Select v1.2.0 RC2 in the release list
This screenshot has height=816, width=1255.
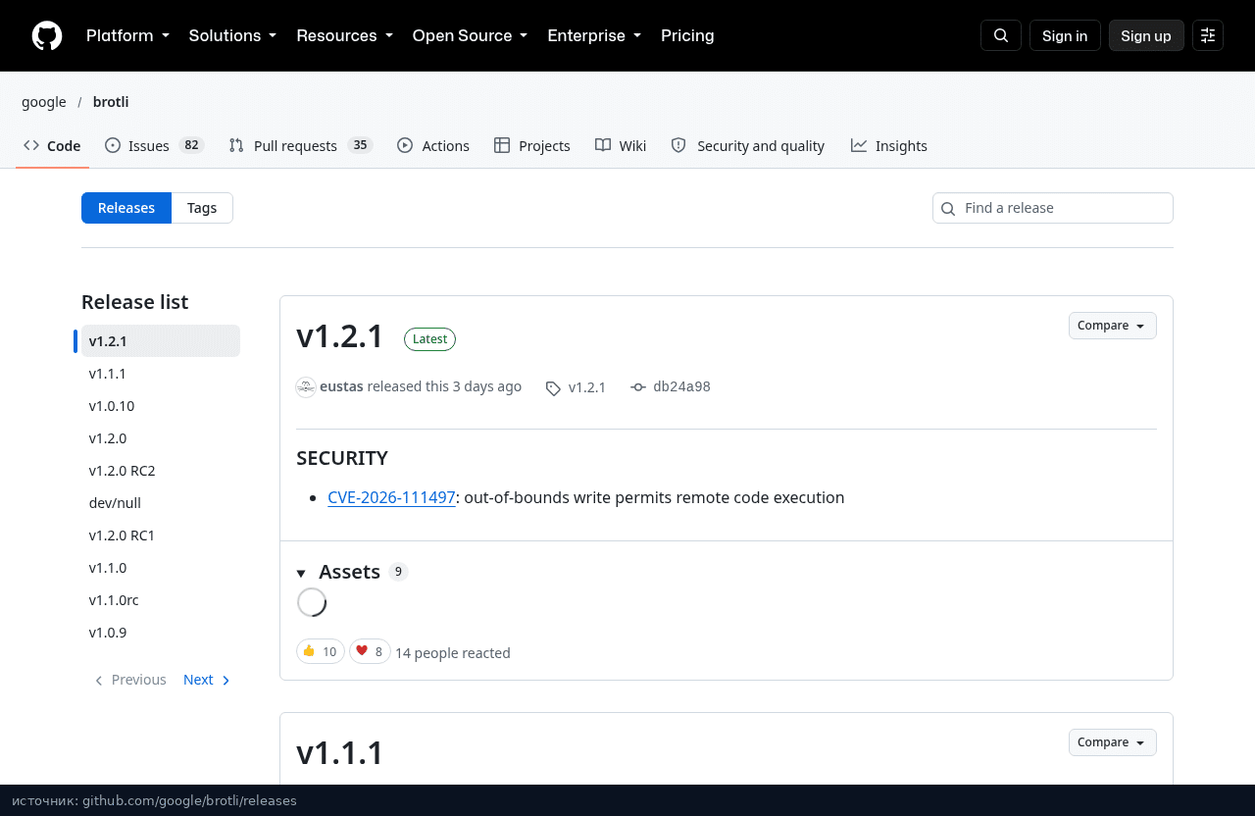coord(161,471)
